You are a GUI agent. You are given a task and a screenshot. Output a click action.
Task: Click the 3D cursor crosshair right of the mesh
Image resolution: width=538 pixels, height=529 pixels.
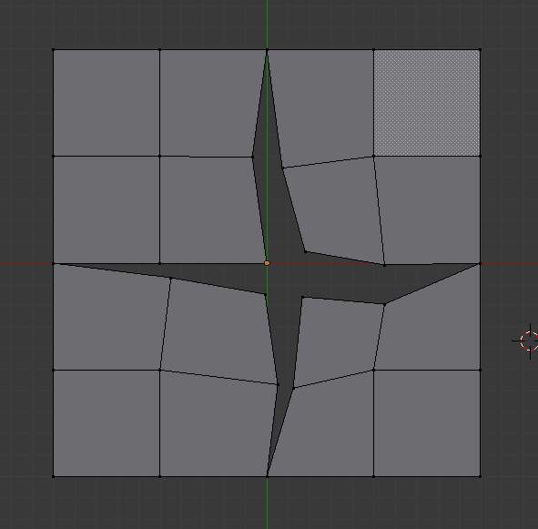coord(529,341)
